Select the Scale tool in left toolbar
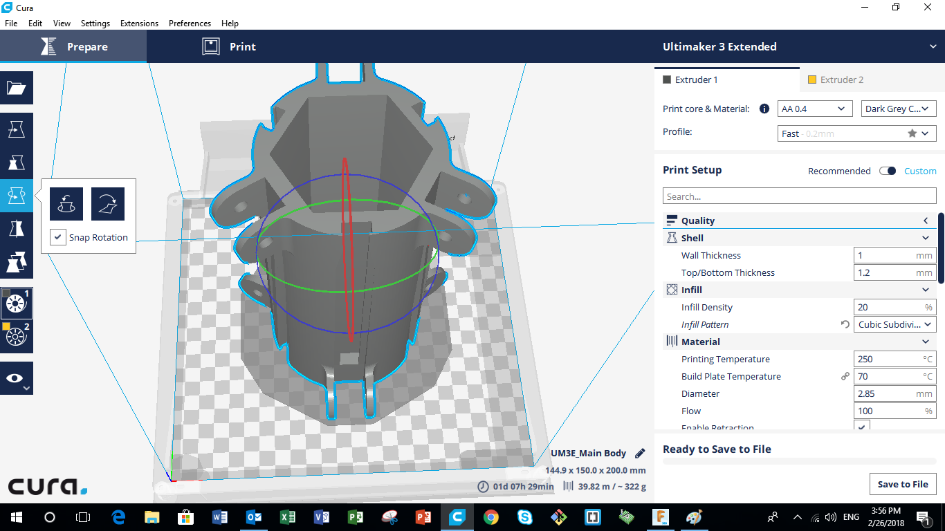The height and width of the screenshot is (531, 945). [x=17, y=162]
